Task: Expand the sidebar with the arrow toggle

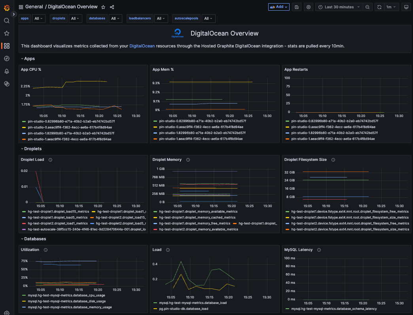Action: pyautogui.click(x=14, y=14)
